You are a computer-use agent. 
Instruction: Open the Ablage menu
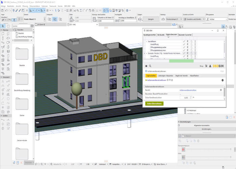[x=3, y=6]
